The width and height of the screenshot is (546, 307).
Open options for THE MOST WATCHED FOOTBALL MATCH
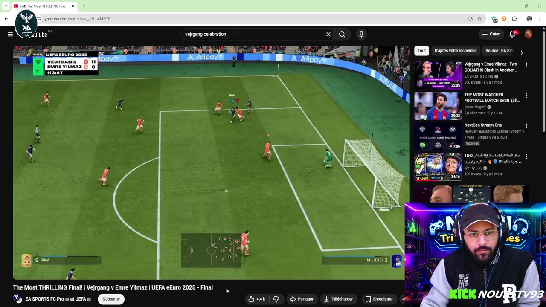pyautogui.click(x=526, y=96)
